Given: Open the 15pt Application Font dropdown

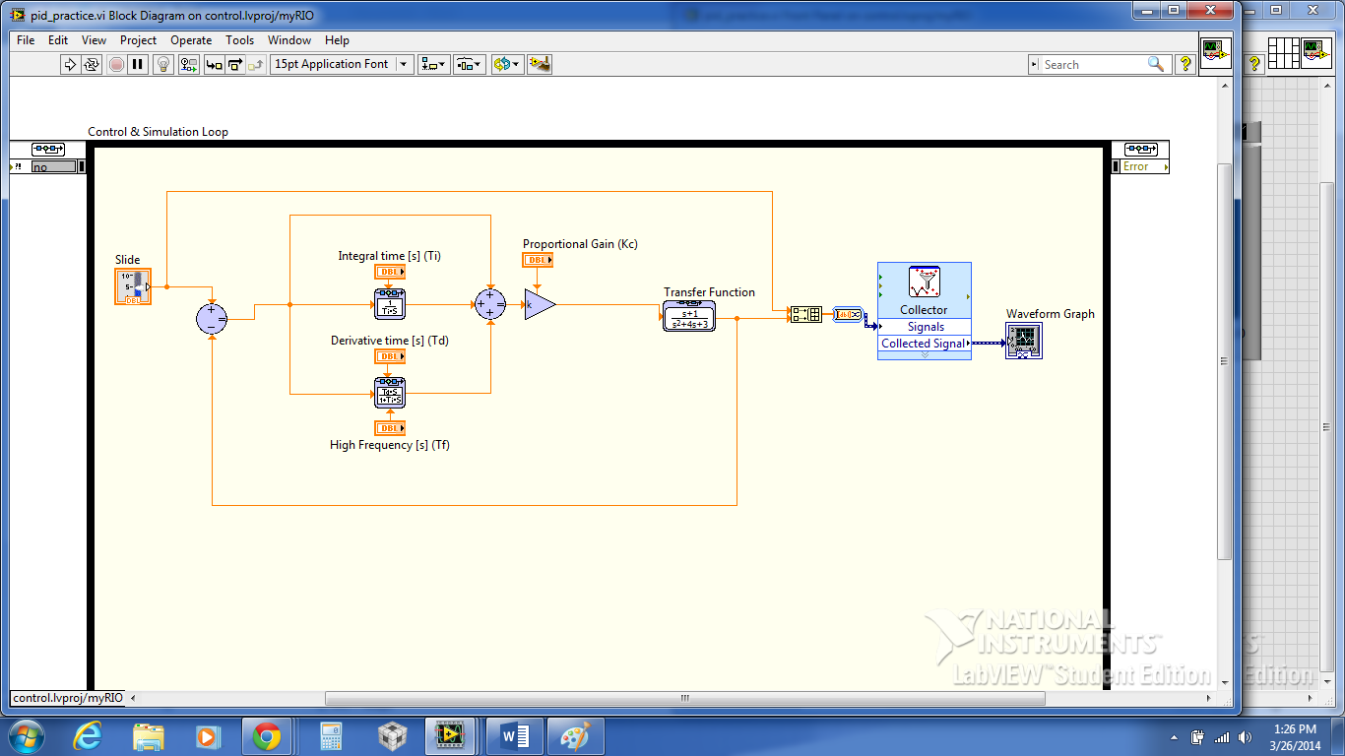Looking at the screenshot, I should [x=342, y=64].
